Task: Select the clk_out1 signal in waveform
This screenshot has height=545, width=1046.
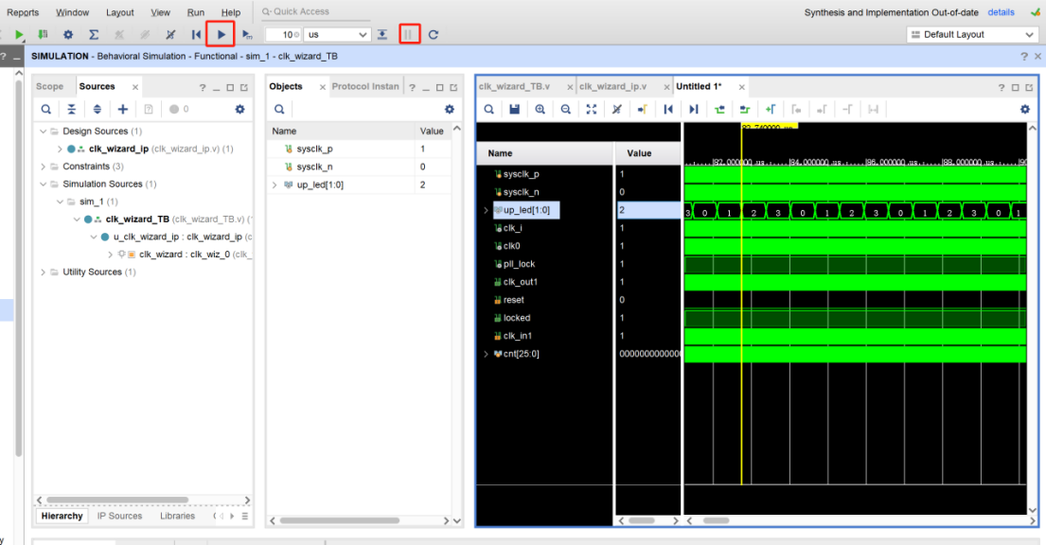Action: point(521,282)
